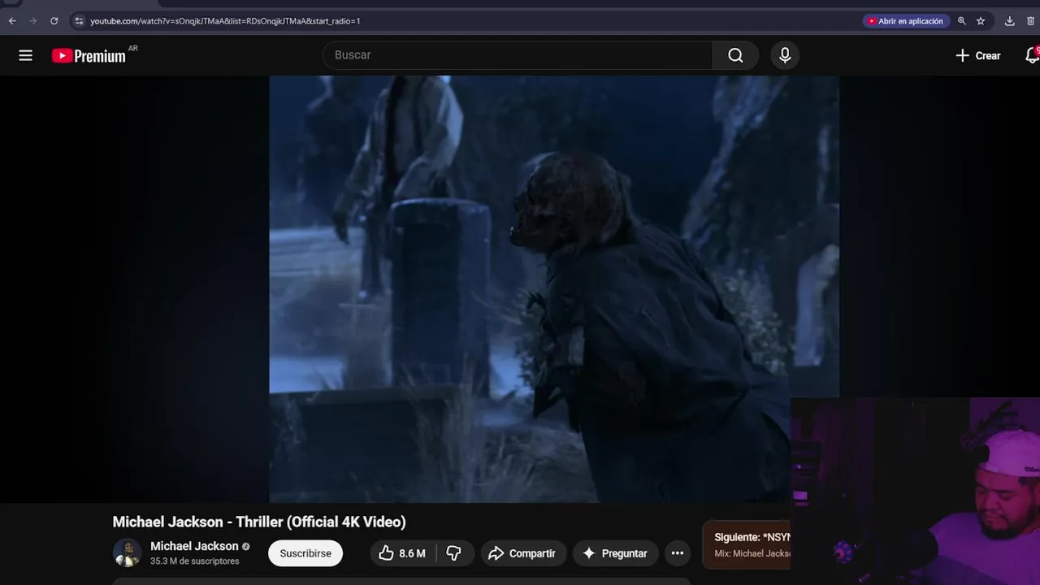Select the youtube.com URL in address bar

click(x=225, y=21)
